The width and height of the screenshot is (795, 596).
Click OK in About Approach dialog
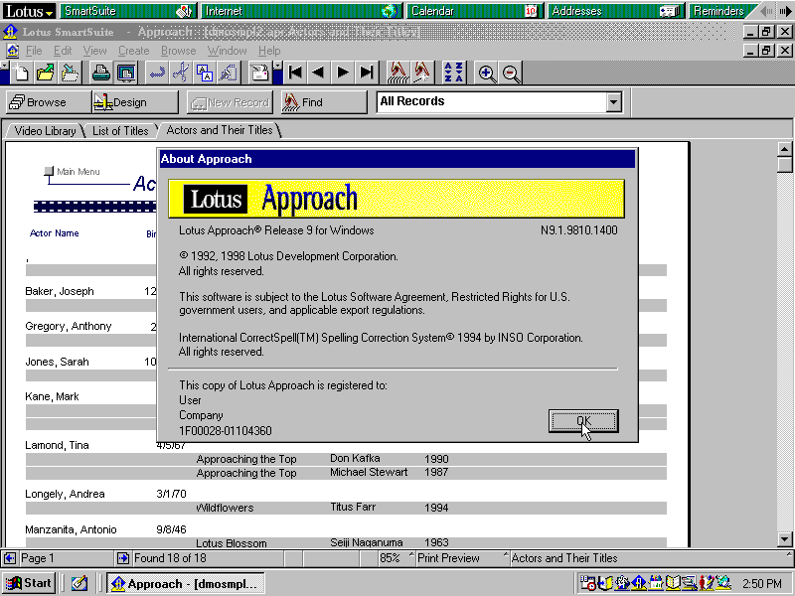(583, 420)
